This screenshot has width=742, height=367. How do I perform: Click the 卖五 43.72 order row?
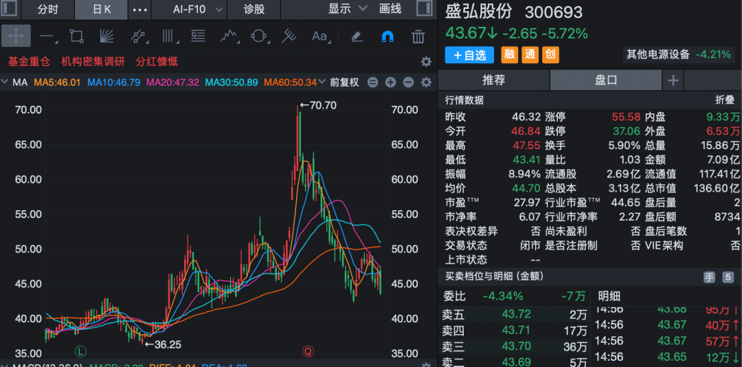click(x=515, y=314)
